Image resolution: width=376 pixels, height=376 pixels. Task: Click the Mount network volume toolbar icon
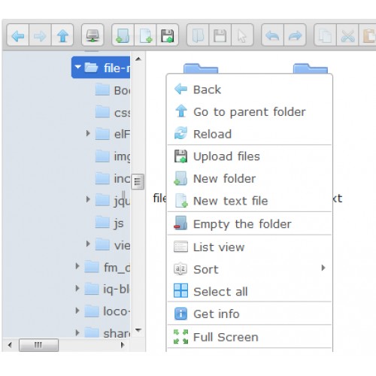pyautogui.click(x=92, y=35)
